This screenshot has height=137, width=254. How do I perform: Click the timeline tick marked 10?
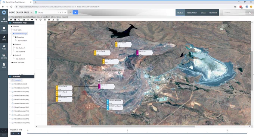(227, 130)
